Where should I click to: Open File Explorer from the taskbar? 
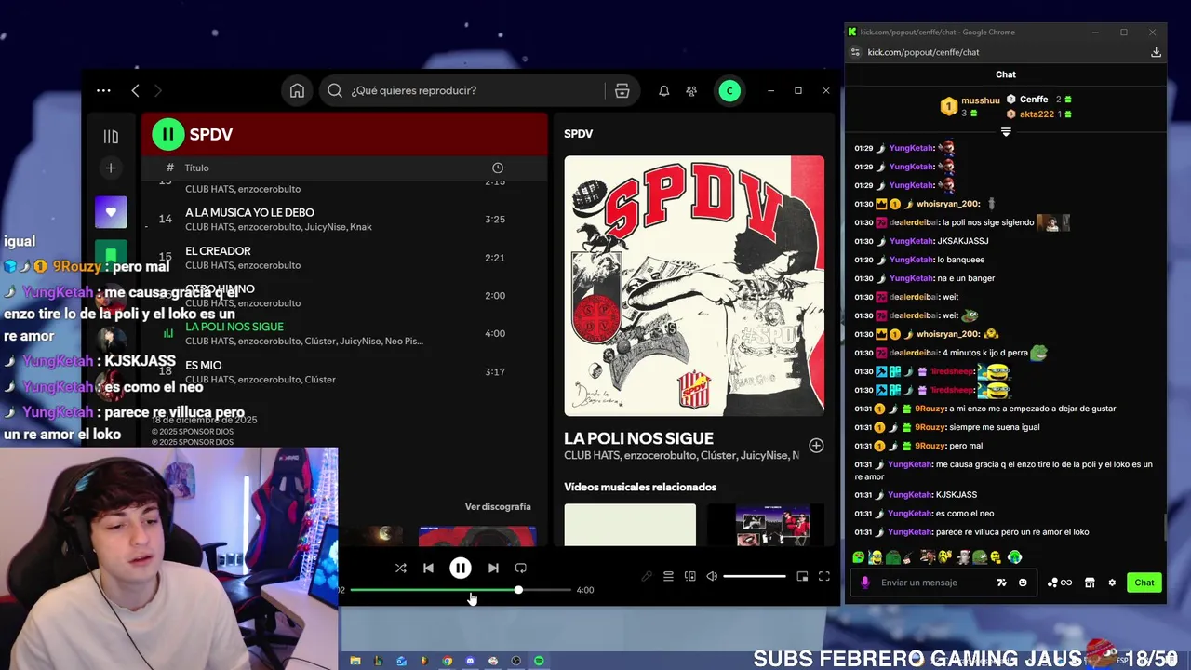(x=355, y=661)
